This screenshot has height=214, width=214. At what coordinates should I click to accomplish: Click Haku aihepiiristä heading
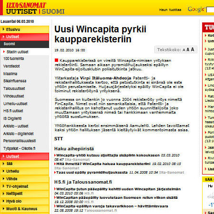pyautogui.click(x=74, y=149)
